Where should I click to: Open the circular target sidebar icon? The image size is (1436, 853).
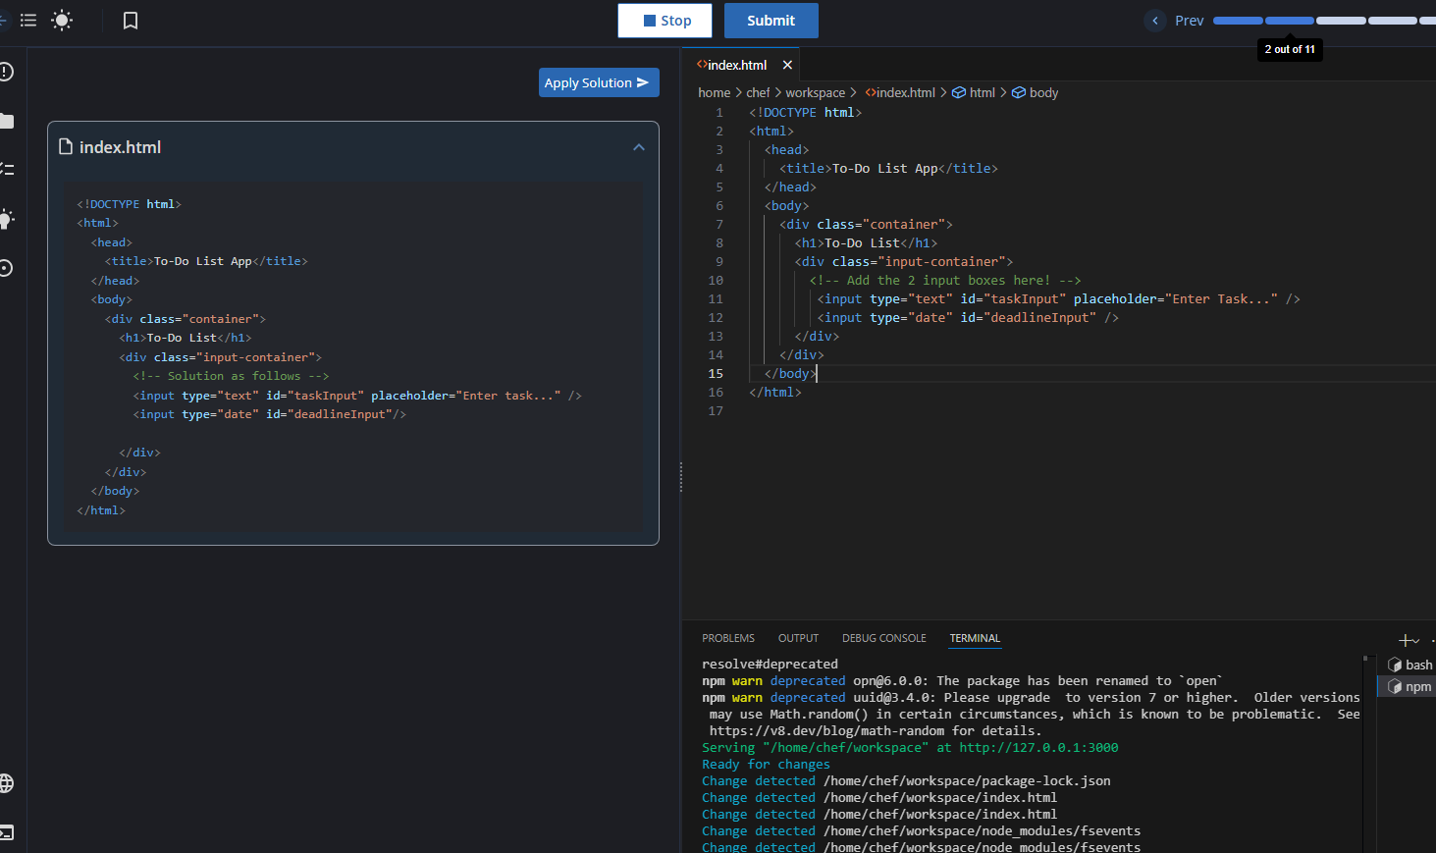pyautogui.click(x=7, y=268)
